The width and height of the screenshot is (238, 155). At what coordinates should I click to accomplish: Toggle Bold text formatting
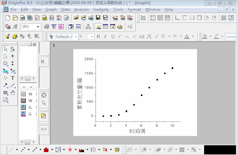[99, 36]
